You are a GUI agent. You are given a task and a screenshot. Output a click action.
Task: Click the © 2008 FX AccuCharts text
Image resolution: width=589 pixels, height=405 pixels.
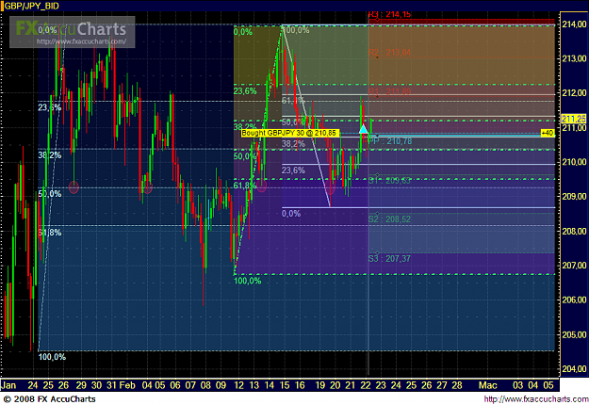49,399
